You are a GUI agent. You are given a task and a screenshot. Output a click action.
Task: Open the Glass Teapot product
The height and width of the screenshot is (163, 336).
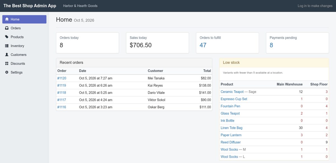pos(230,114)
